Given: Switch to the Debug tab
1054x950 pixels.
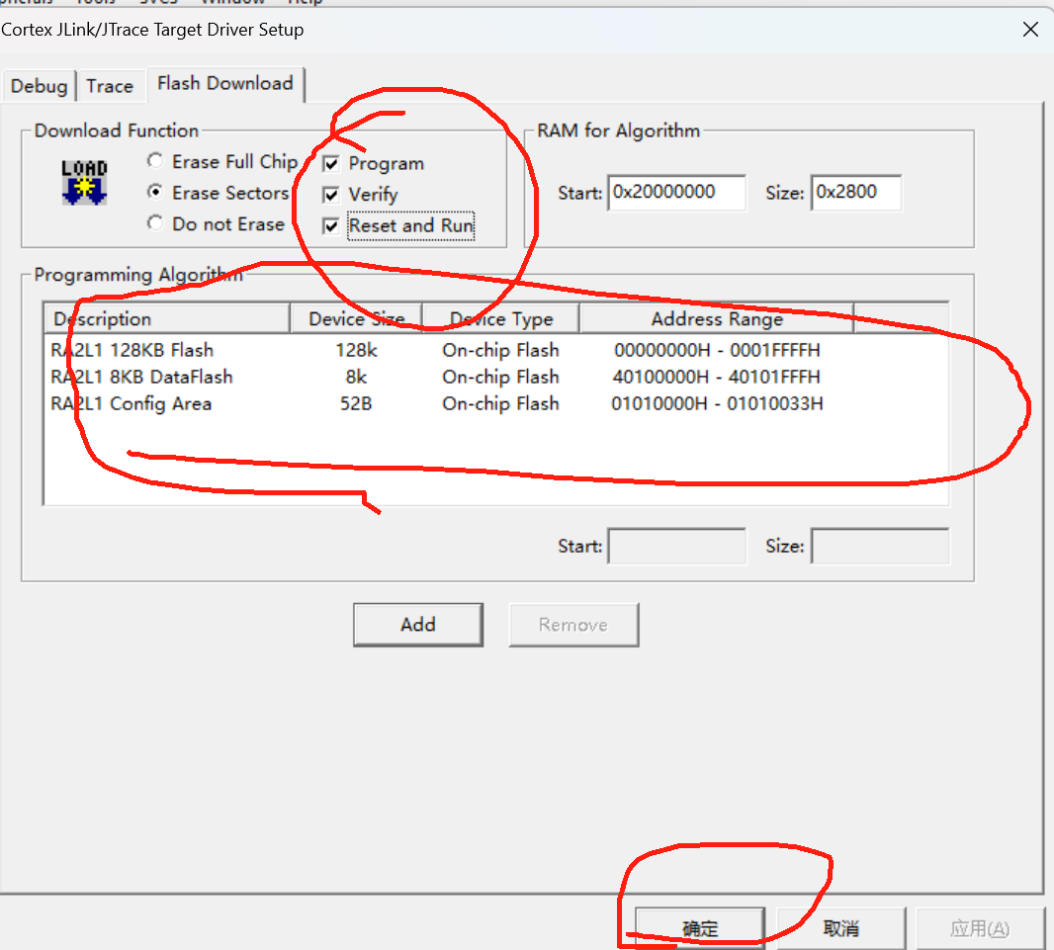Looking at the screenshot, I should click(39, 86).
